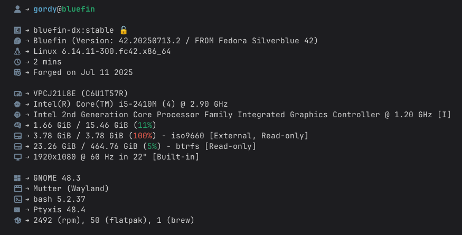Click the GPU icon for Integrated Graphics line
This screenshot has height=235, width=462.
(x=17, y=115)
